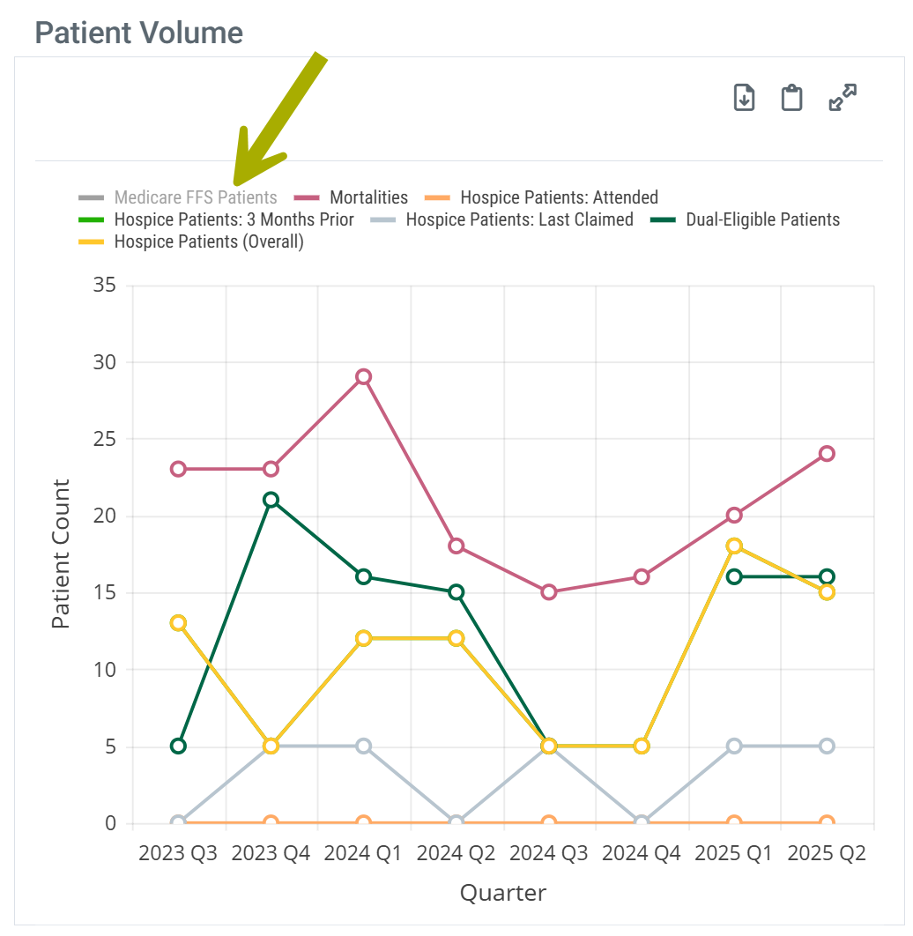This screenshot has height=936, width=913.
Task: Click Mortalities peak point at 2024 Q1
Action: (363, 377)
